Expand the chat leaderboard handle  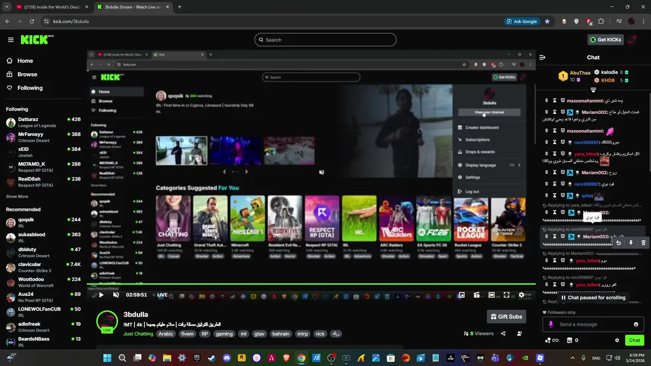click(593, 90)
